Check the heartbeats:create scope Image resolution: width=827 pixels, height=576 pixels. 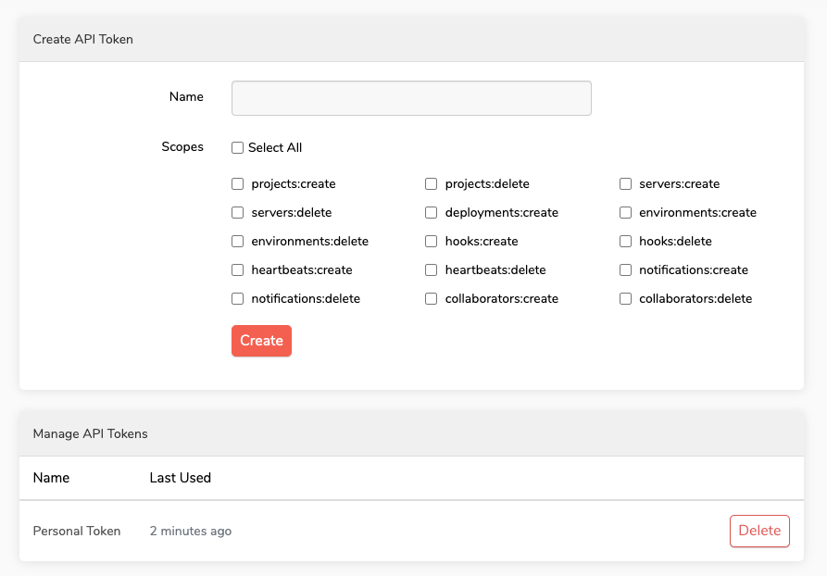pos(237,269)
